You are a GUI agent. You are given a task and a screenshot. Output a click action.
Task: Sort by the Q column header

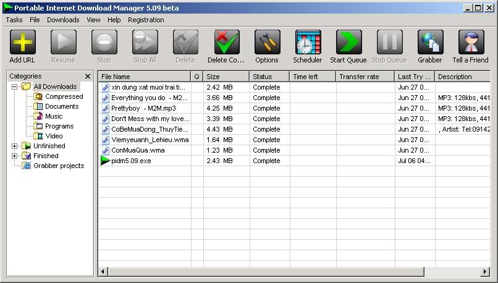197,77
